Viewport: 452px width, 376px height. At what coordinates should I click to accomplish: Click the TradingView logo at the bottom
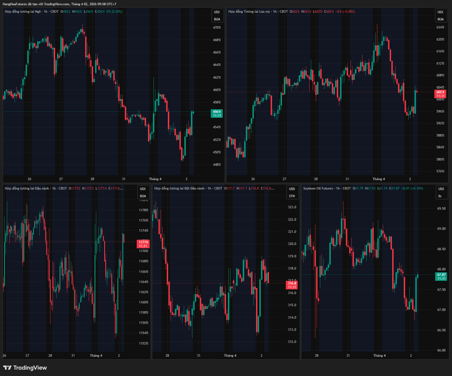coord(25,368)
